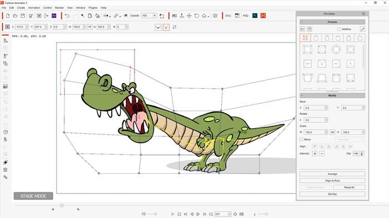Click the timeline playhead marker
389x218 pixels.
pyautogui.click(x=62, y=205)
